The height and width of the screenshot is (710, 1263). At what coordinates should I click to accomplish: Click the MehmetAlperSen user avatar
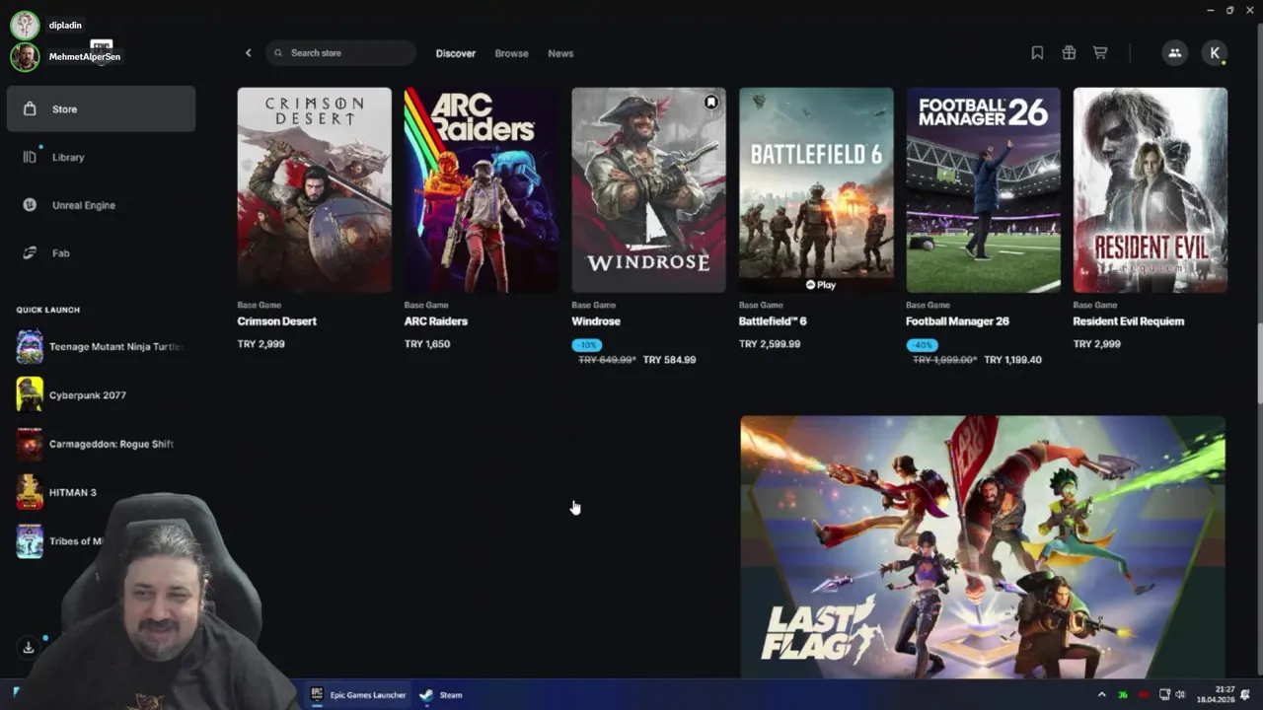coord(25,57)
